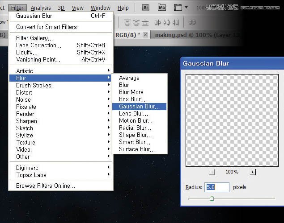Choose Vanishing Point filter
This screenshot has height=223, width=284.
[60, 59]
